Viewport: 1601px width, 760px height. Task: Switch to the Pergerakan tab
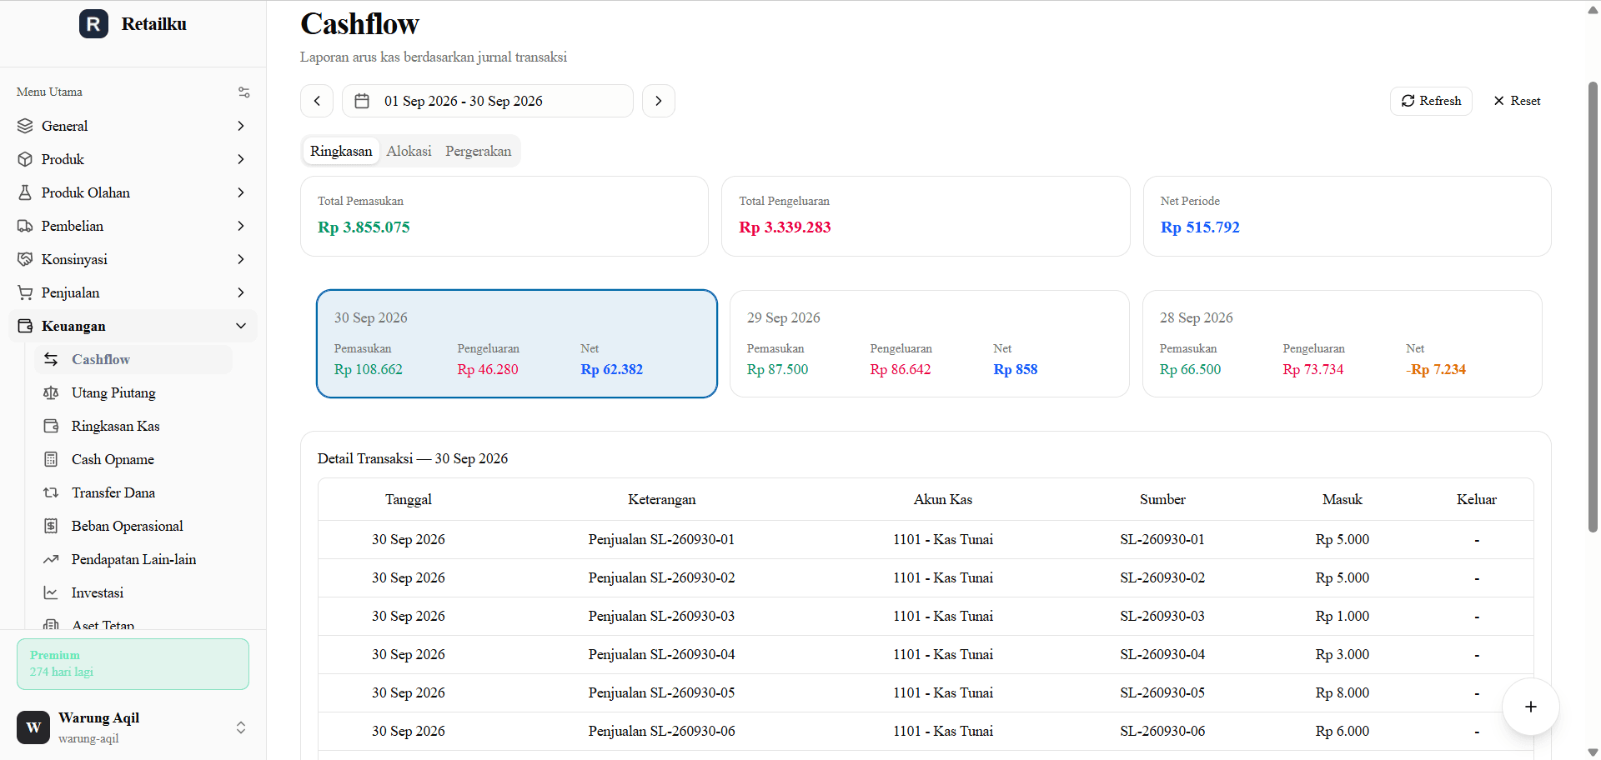point(478,151)
